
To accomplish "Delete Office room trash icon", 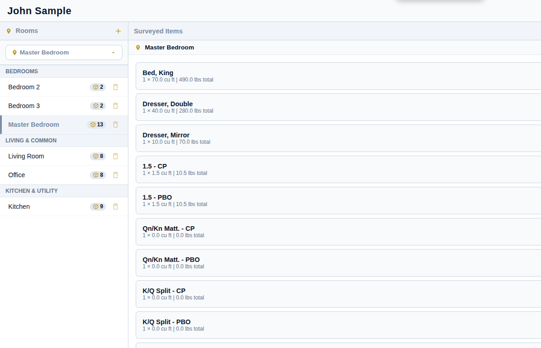I will [116, 175].
